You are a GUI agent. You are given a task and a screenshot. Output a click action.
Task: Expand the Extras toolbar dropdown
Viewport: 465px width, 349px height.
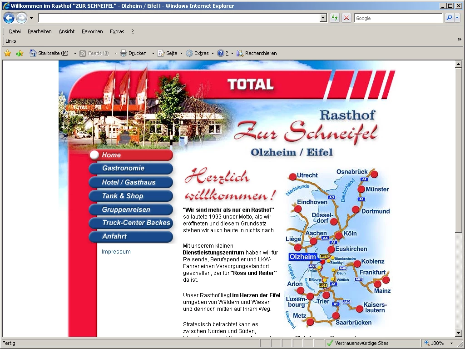click(x=213, y=53)
